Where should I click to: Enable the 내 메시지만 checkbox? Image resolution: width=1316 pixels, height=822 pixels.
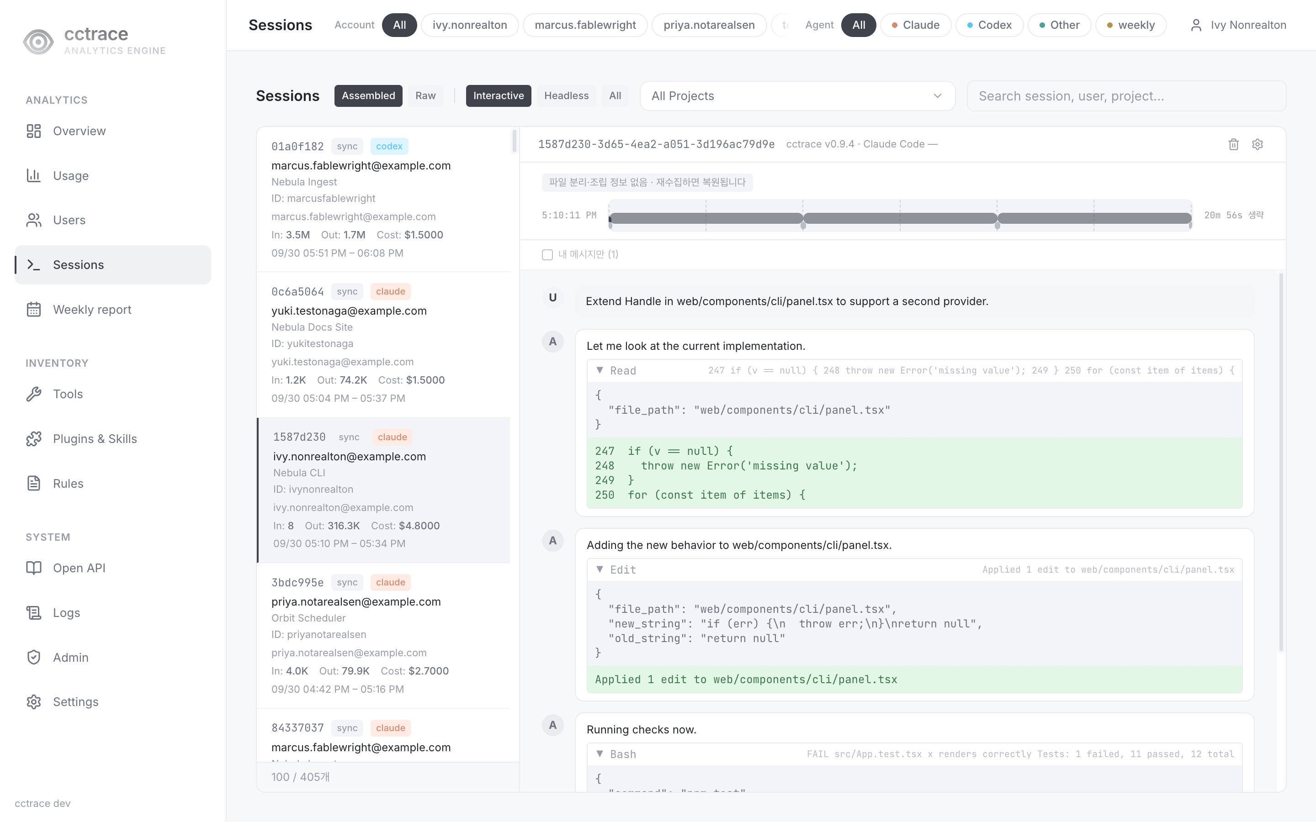click(547, 254)
